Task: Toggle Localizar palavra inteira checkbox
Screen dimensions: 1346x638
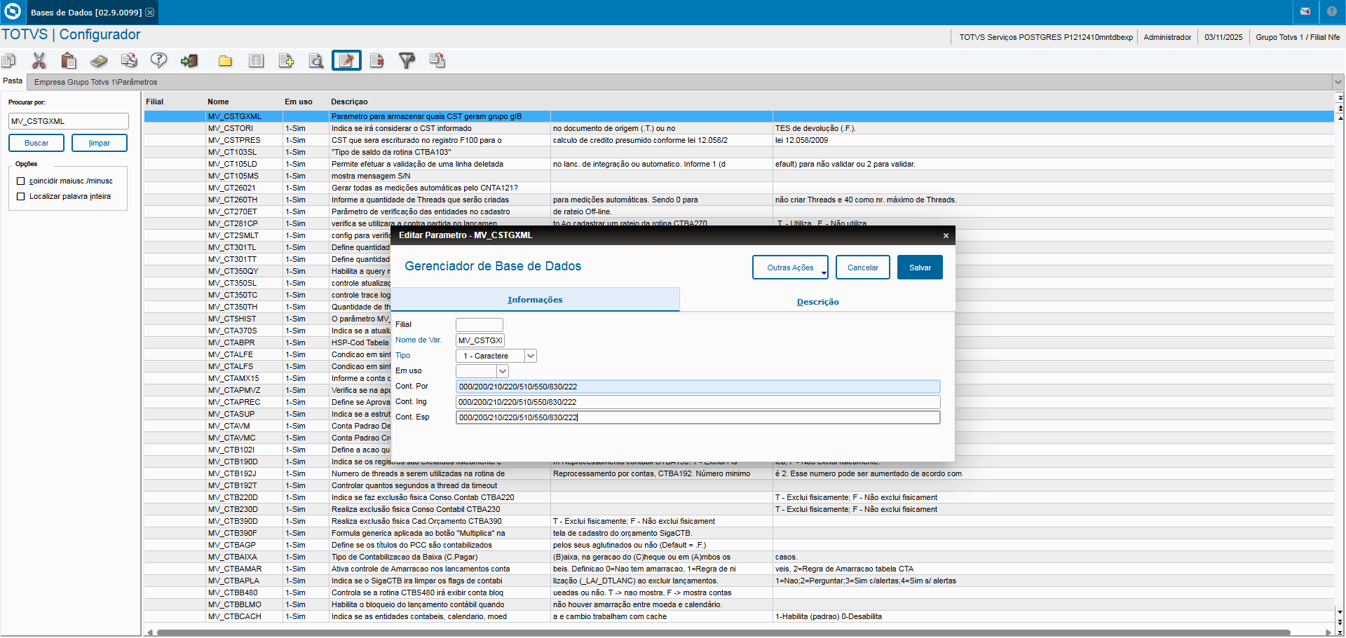Action: pos(21,197)
